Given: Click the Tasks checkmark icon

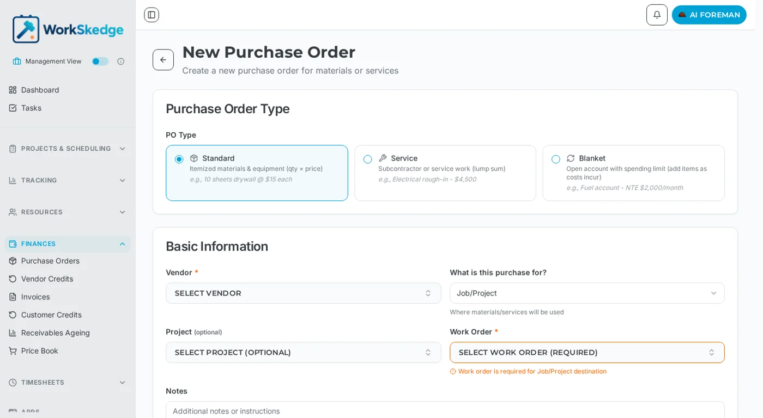Looking at the screenshot, I should (13, 108).
